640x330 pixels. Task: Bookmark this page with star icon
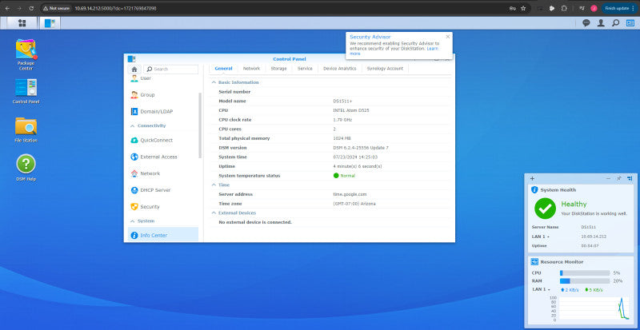[x=523, y=8]
